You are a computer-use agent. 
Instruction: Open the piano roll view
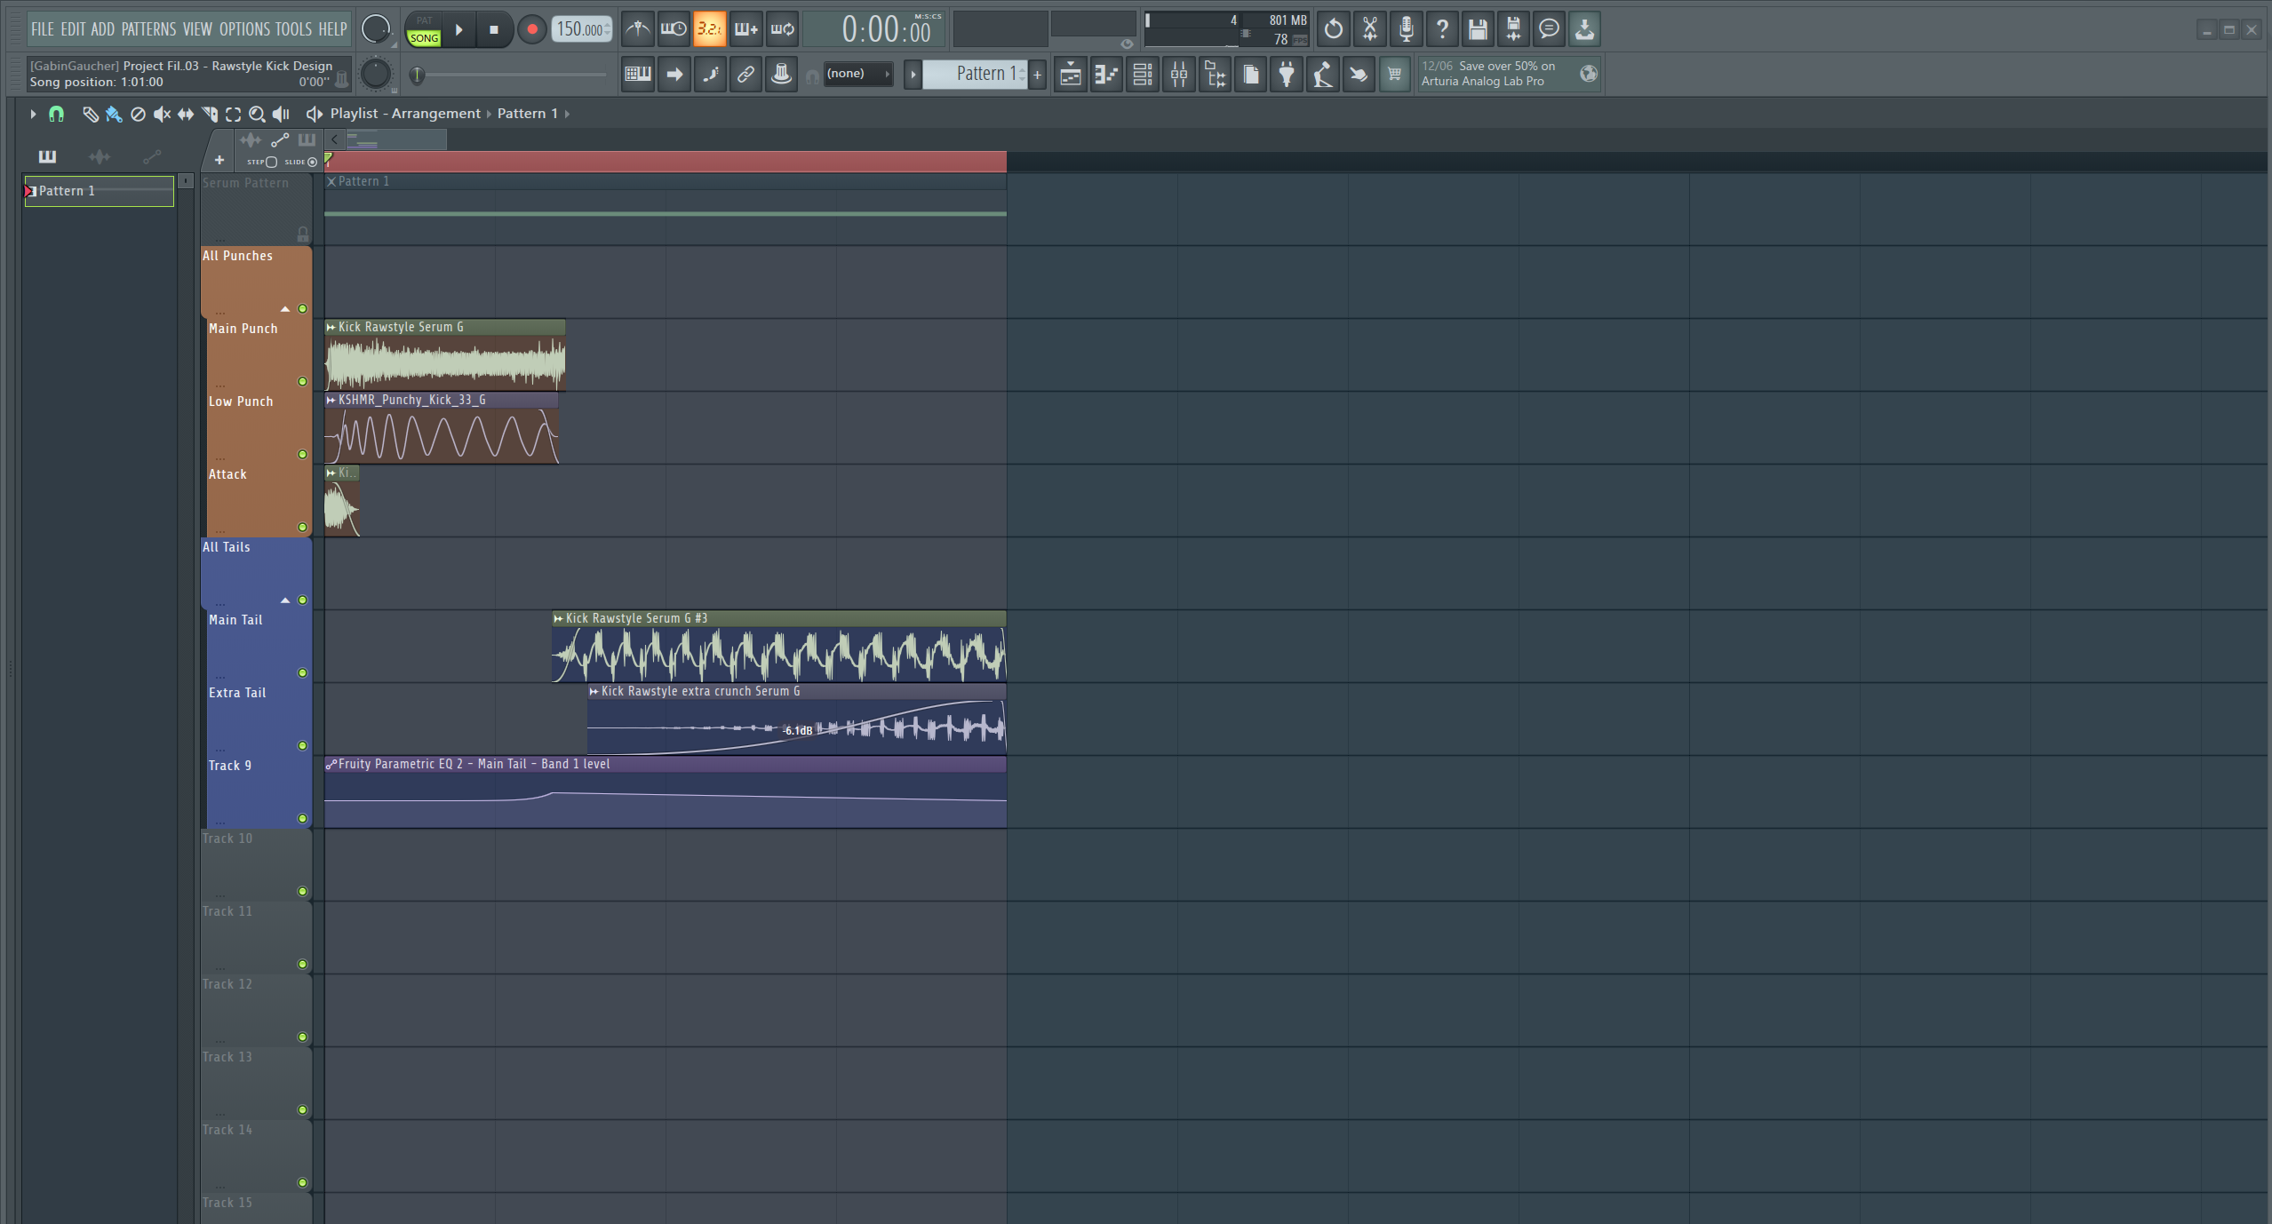tap(1106, 75)
